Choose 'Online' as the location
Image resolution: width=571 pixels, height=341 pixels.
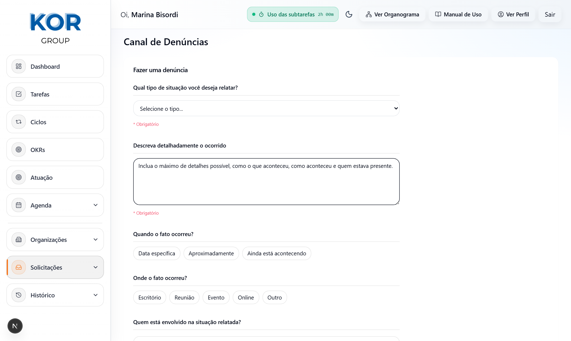pos(246,298)
